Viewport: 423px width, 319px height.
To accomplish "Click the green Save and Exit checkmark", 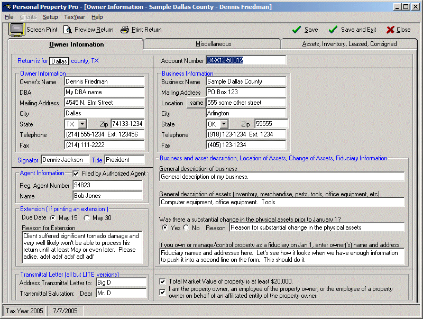I will tap(333, 30).
